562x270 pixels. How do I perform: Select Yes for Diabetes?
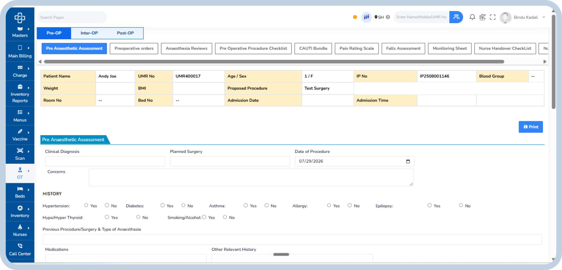tap(163, 205)
